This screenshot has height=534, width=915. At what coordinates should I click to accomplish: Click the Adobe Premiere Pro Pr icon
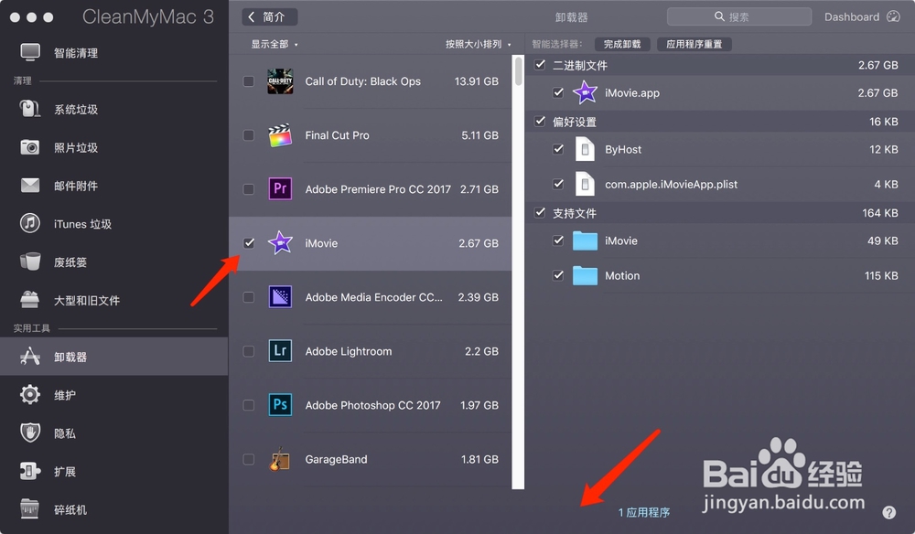point(280,189)
